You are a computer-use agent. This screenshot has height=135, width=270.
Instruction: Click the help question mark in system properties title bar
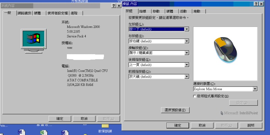pos(114,6)
